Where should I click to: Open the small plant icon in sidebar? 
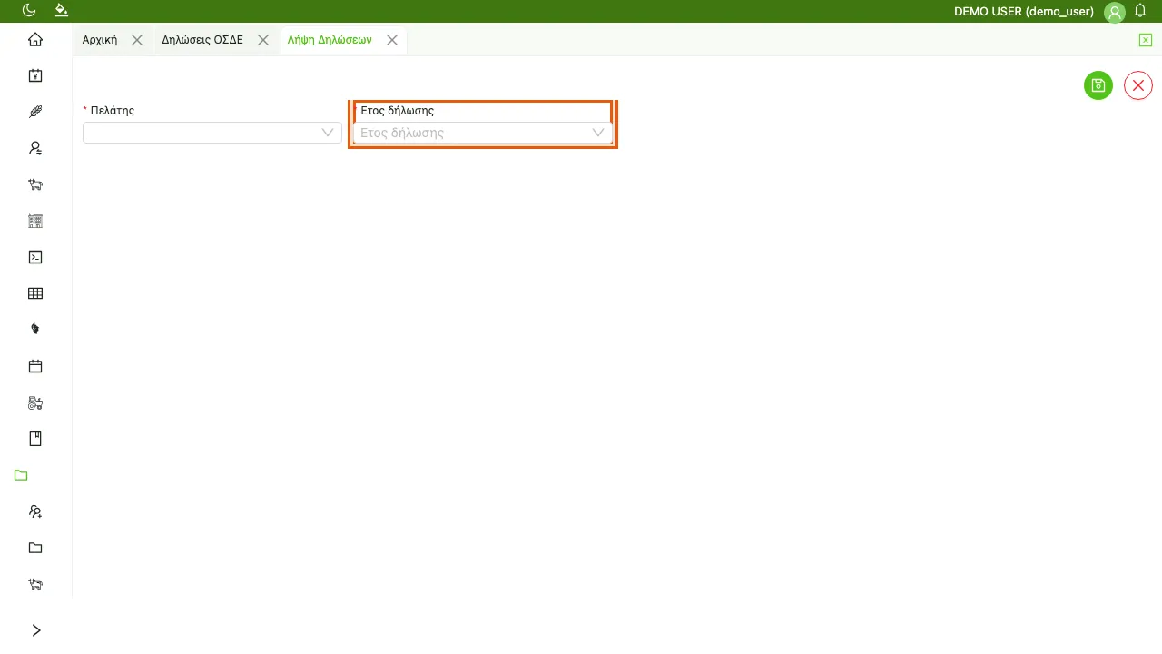tap(35, 330)
